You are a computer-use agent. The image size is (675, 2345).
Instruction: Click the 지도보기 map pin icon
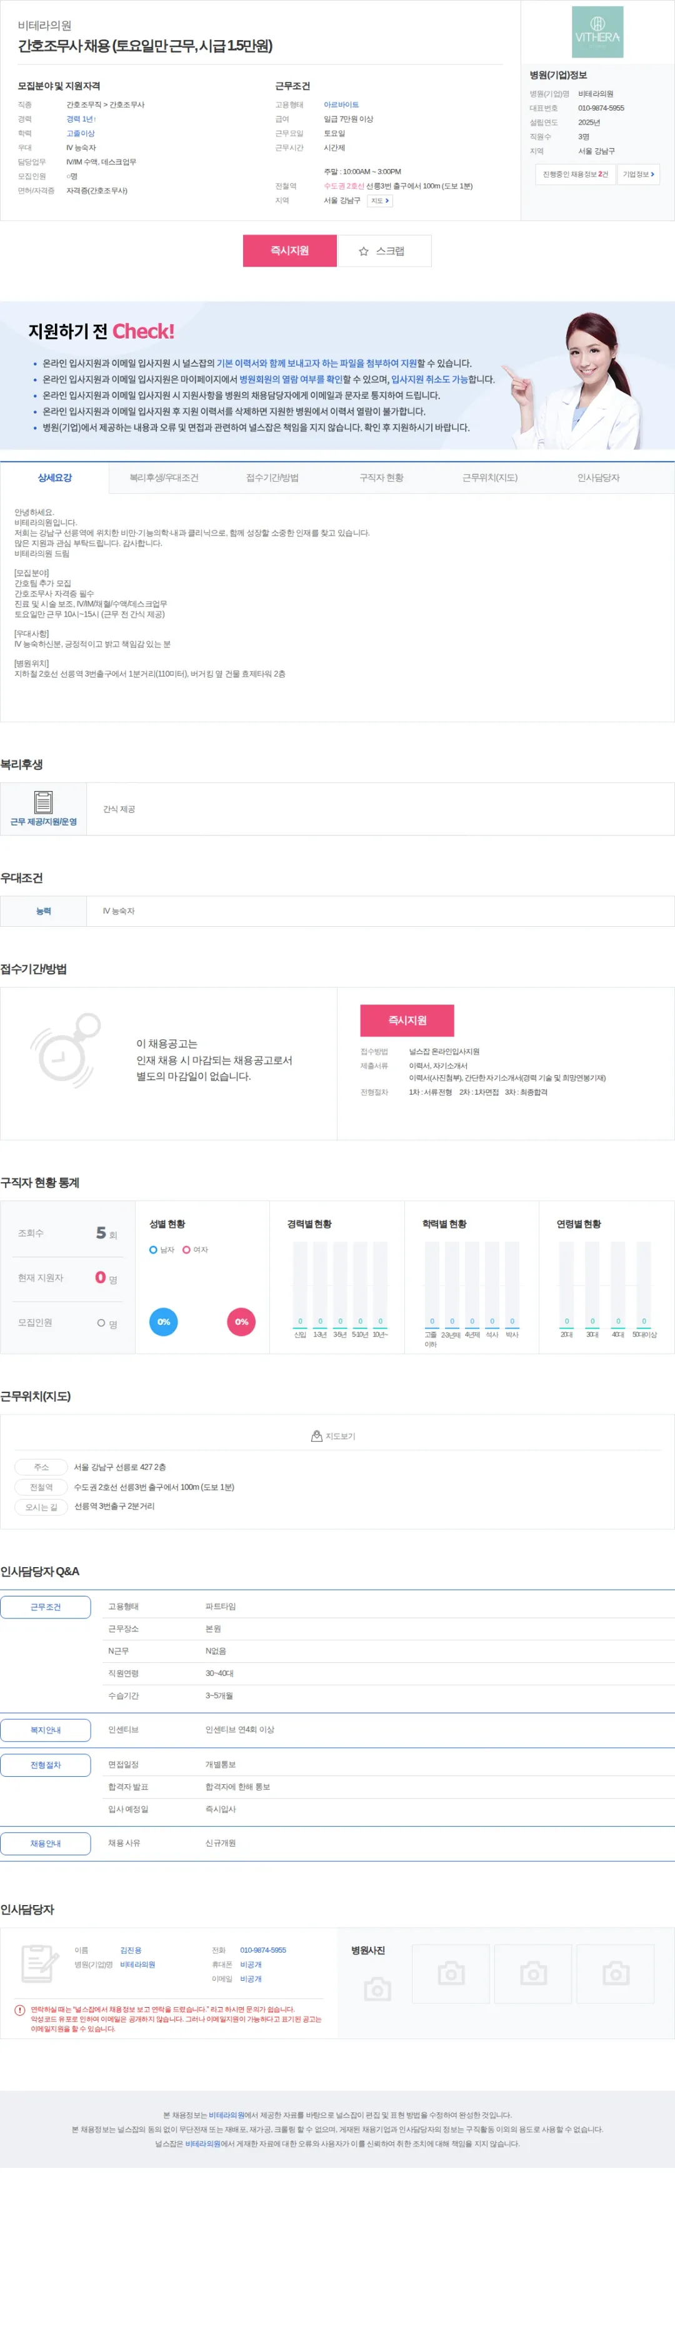[317, 1436]
